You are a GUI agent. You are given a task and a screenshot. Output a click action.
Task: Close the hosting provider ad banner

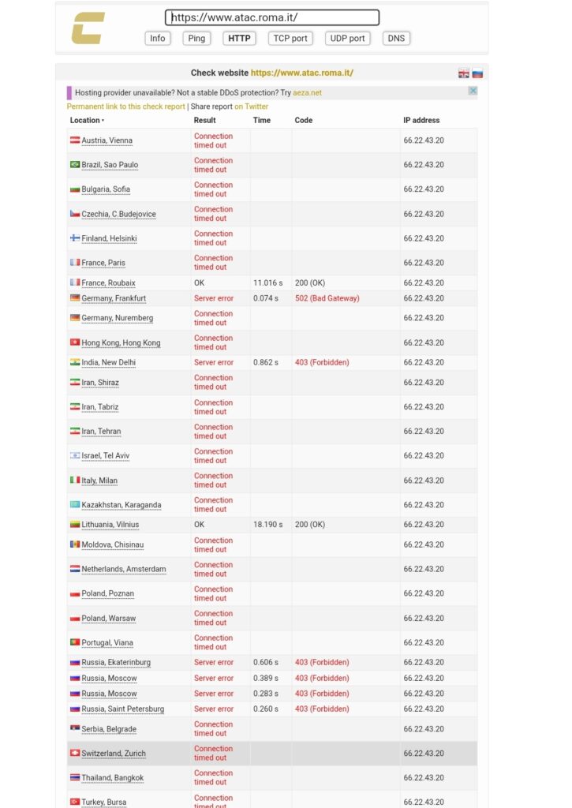(x=473, y=91)
